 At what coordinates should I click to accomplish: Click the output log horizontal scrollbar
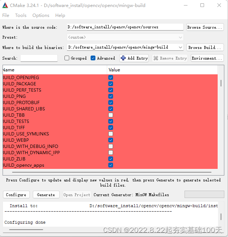pyautogui.click(x=26, y=230)
